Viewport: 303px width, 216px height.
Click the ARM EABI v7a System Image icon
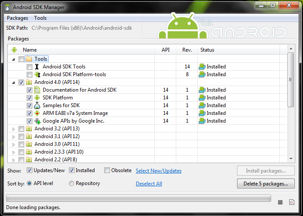[37, 113]
